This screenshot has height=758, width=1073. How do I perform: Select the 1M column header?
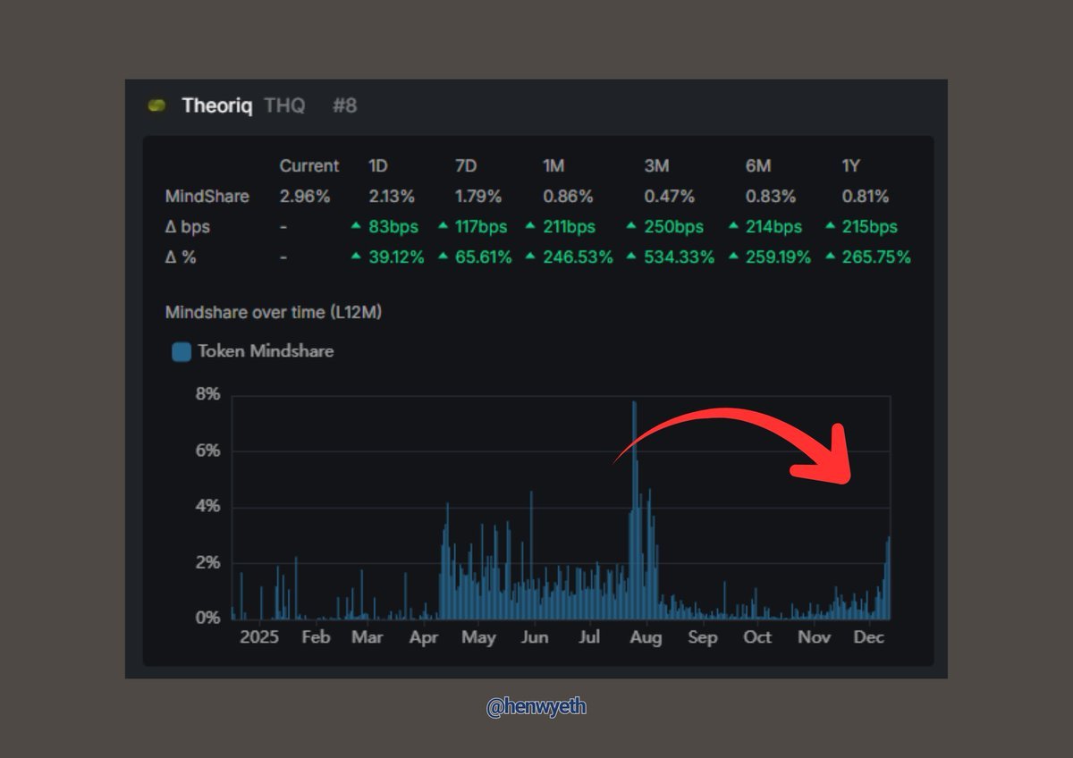554,165
